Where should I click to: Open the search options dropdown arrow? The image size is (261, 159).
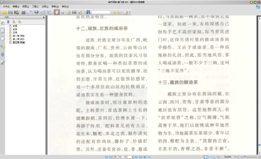click(x=130, y=12)
